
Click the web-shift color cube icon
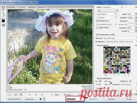click(114, 75)
